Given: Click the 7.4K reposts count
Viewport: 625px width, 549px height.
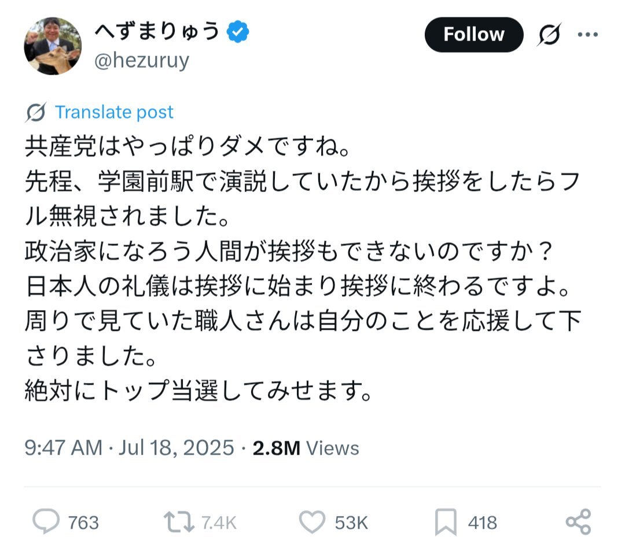Looking at the screenshot, I should click(219, 523).
